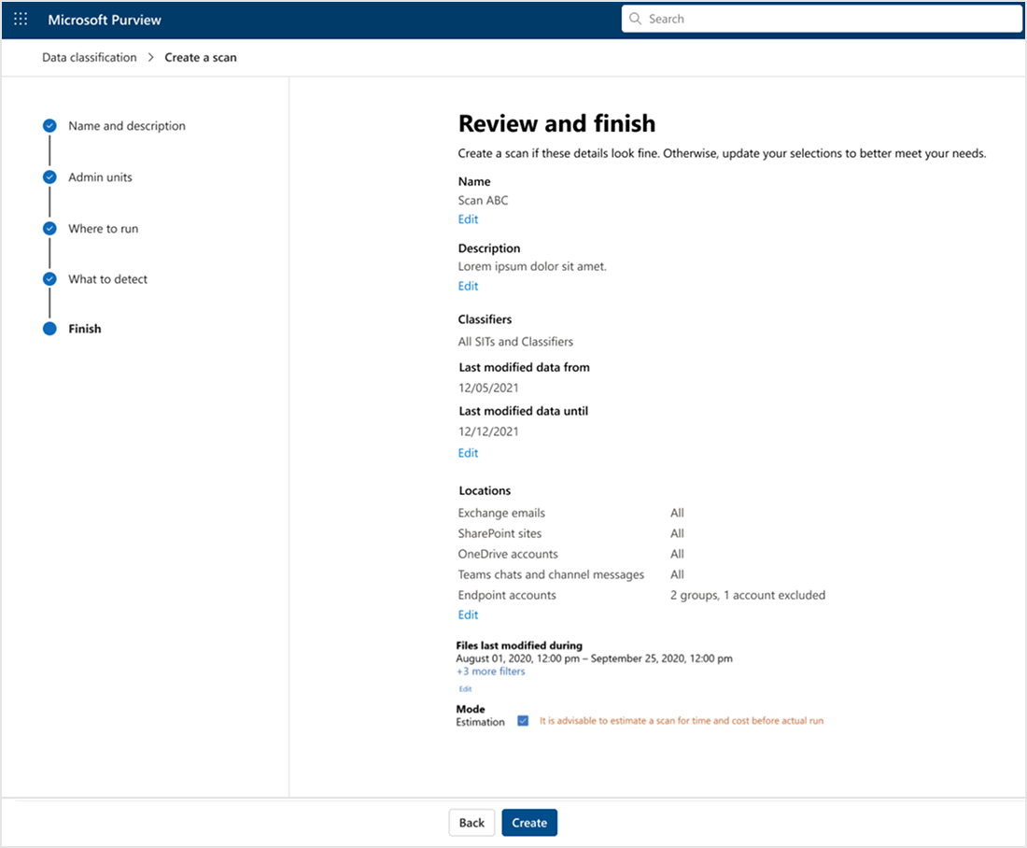The image size is (1027, 848).
Task: Click the estimation advisory warning text
Action: [x=682, y=721]
